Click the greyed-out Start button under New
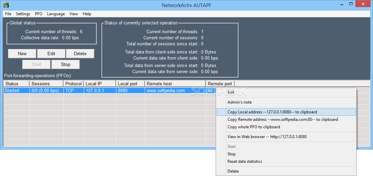Screen dimensions: 373x176 coord(36,65)
